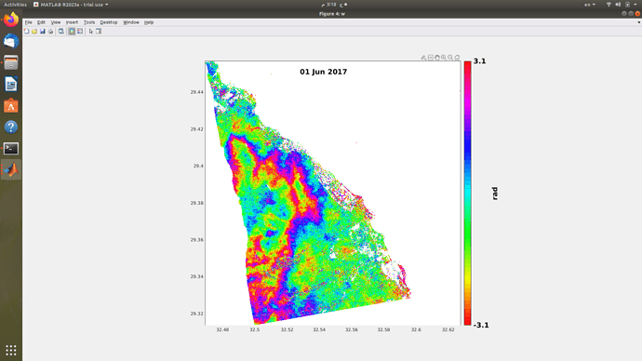Click the Open File folder icon

(x=34, y=32)
